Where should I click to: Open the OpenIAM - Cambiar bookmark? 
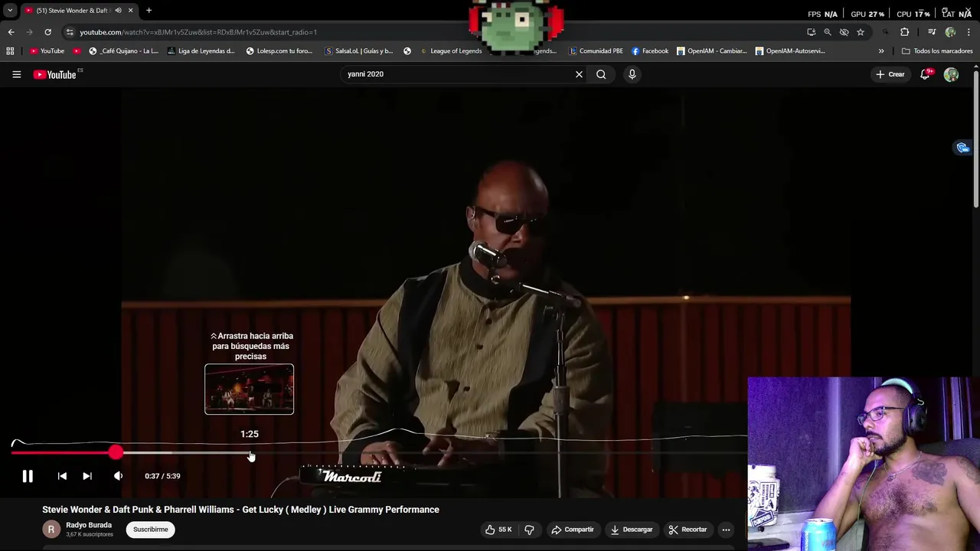coord(711,51)
